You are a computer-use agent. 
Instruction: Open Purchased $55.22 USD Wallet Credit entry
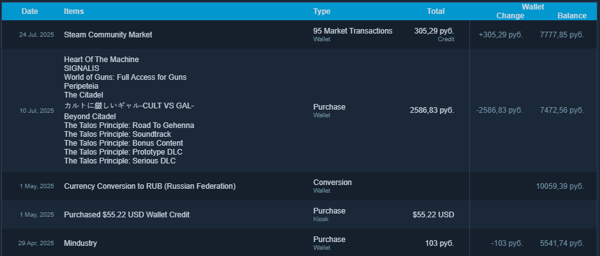[x=127, y=215]
